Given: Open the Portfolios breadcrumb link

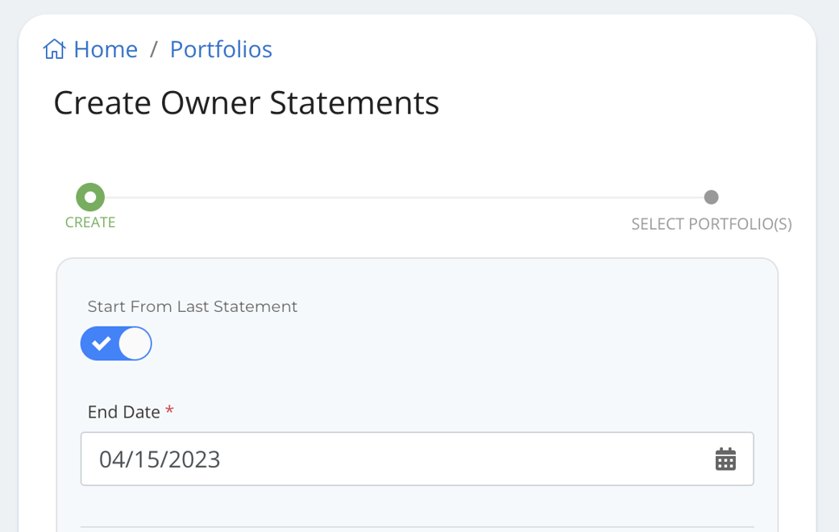Looking at the screenshot, I should [x=220, y=49].
